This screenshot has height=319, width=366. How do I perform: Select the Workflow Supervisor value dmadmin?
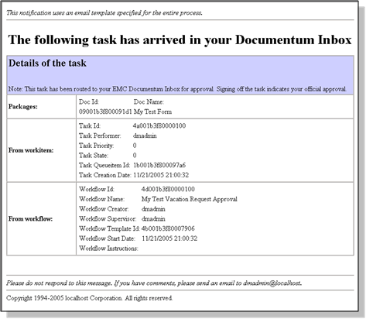click(153, 218)
